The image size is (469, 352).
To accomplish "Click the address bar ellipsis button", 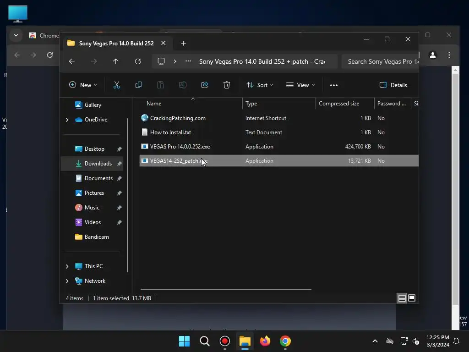I will (x=188, y=61).
